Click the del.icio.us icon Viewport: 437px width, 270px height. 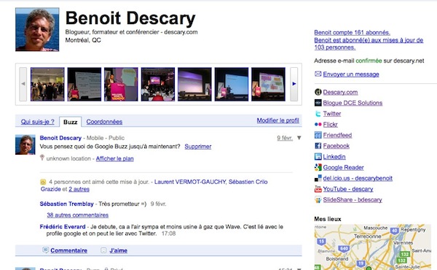(318, 178)
